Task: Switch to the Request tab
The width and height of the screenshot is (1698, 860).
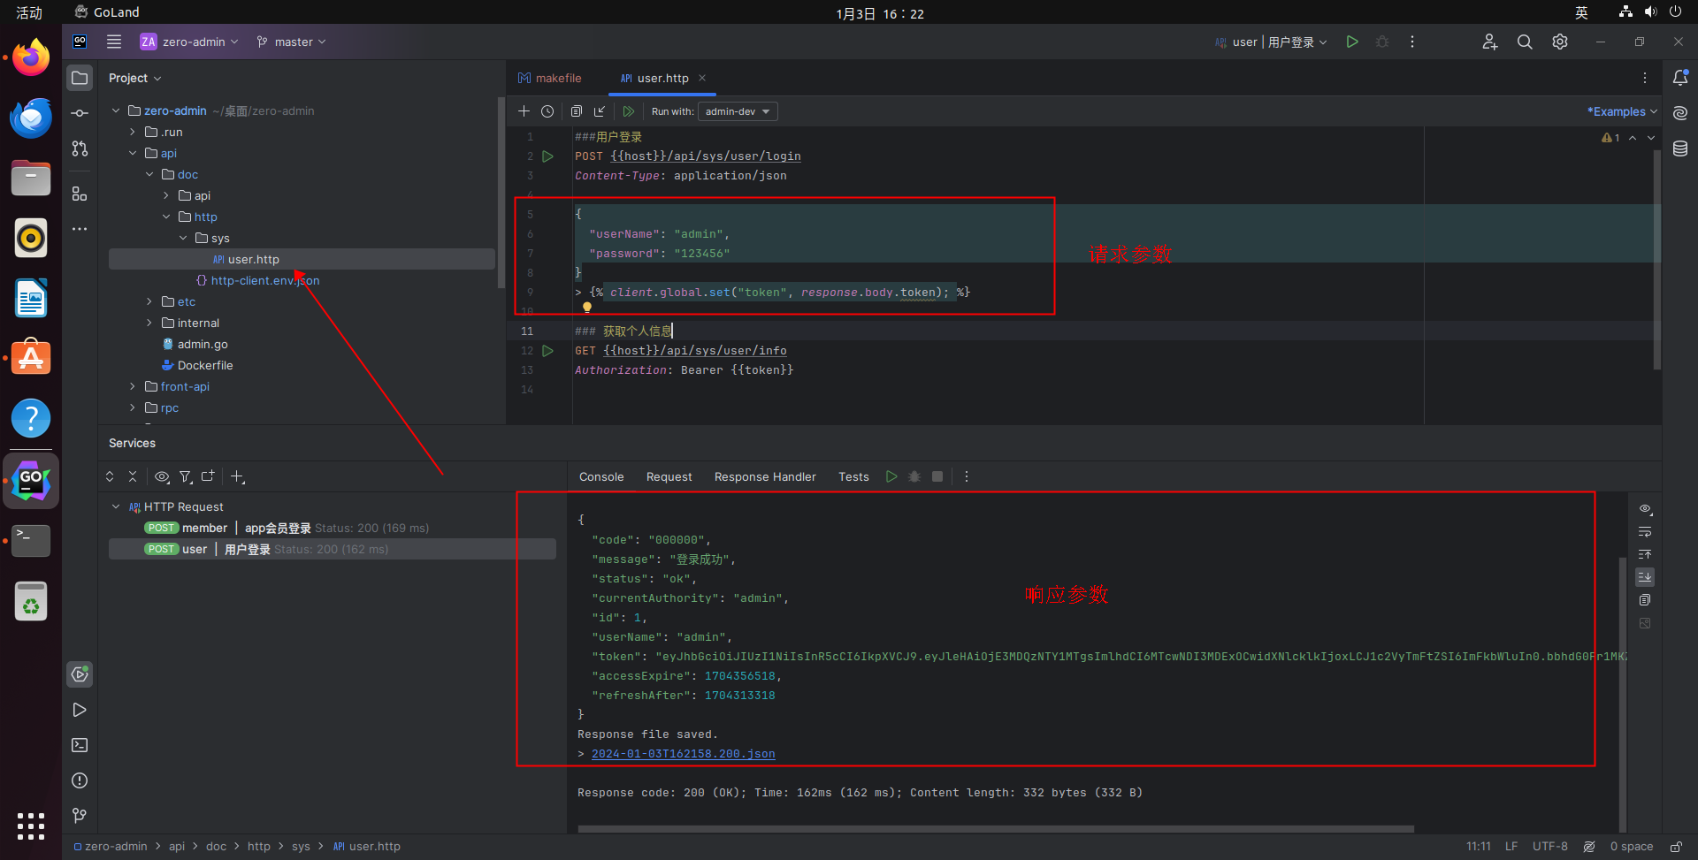Action: tap(669, 476)
